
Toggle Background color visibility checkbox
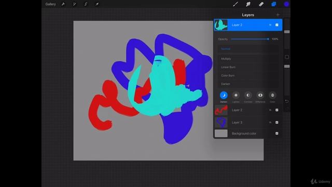[276, 133]
